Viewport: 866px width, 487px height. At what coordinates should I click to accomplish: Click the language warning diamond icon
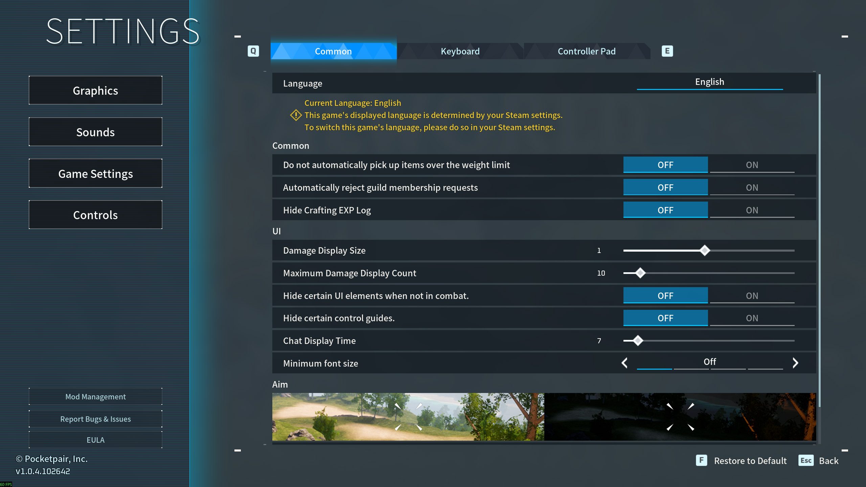point(296,115)
